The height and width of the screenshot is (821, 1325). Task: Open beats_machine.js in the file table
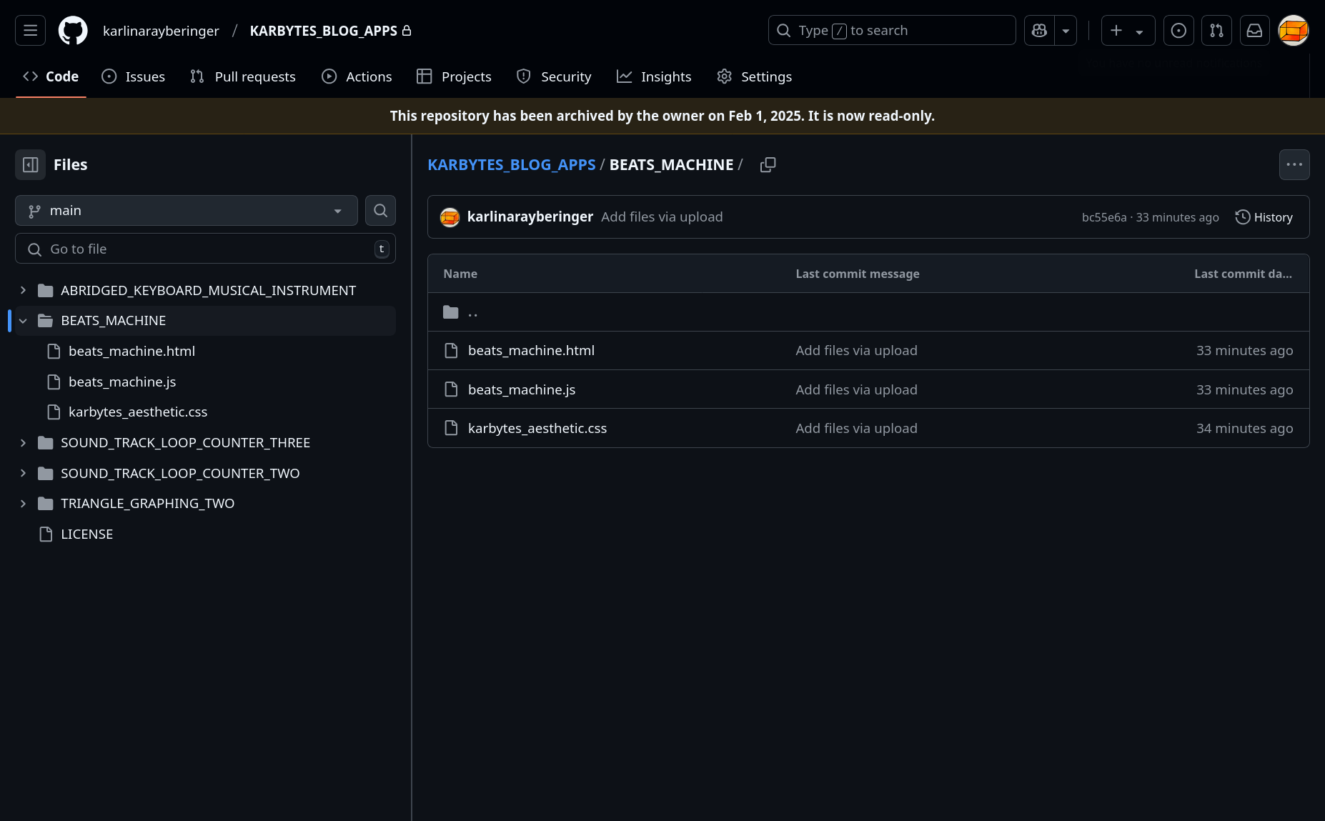coord(522,389)
